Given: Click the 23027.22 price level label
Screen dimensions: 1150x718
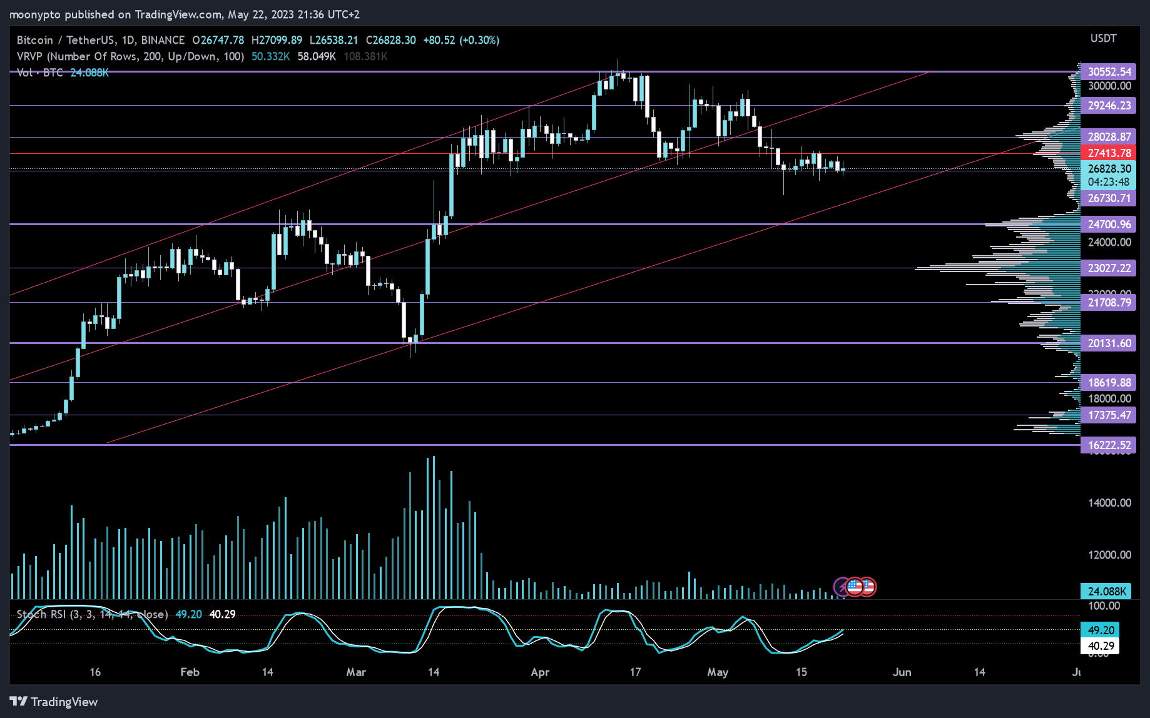Looking at the screenshot, I should click(x=1109, y=268).
